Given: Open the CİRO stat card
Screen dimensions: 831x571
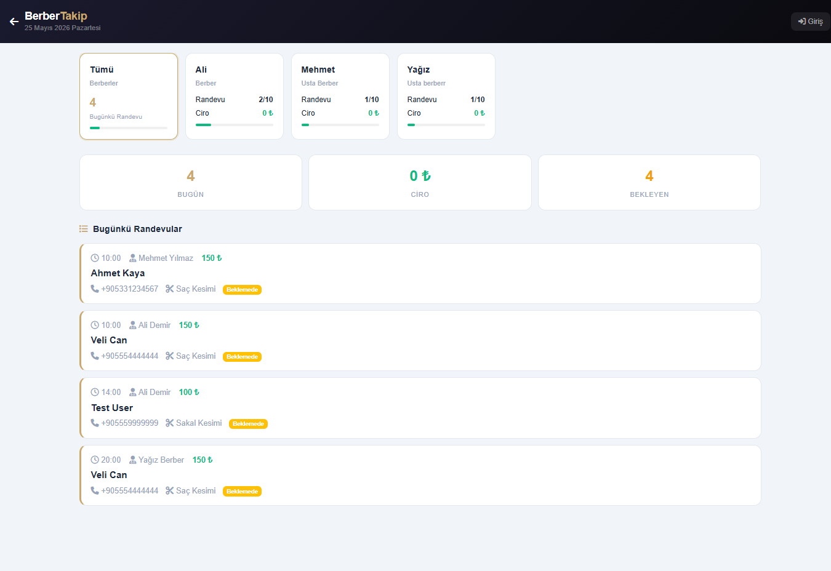Looking at the screenshot, I should click(420, 182).
